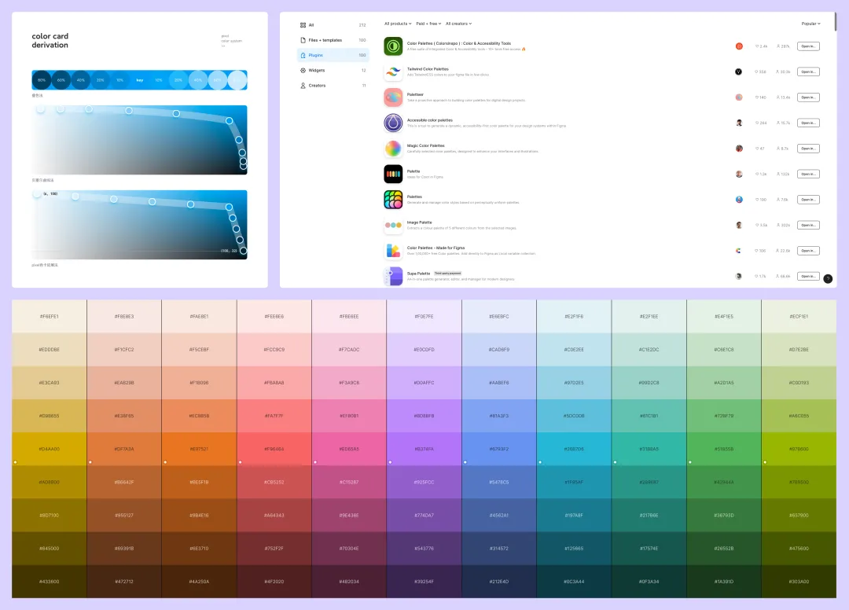Select the key circle in blue tint strip
This screenshot has height=610, width=849.
point(140,80)
